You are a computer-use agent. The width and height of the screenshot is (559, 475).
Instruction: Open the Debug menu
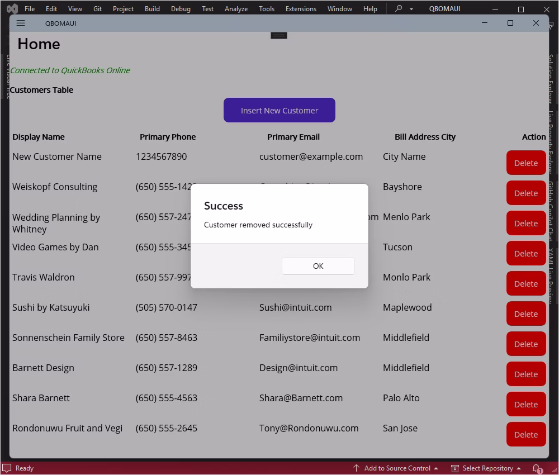click(x=181, y=8)
